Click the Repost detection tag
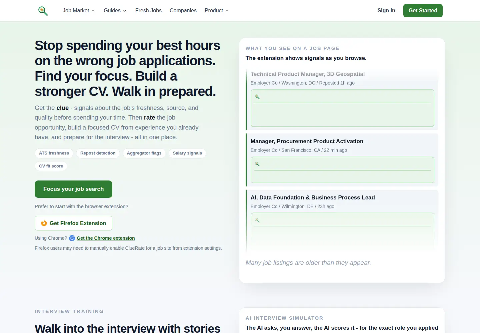The height and width of the screenshot is (333, 480). [x=98, y=153]
